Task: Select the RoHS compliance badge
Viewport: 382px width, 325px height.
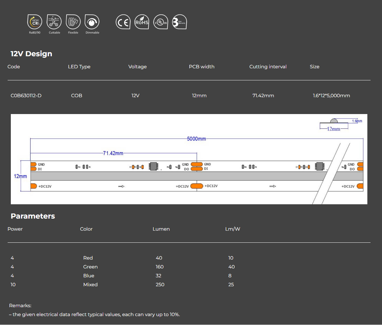Action: pos(142,22)
